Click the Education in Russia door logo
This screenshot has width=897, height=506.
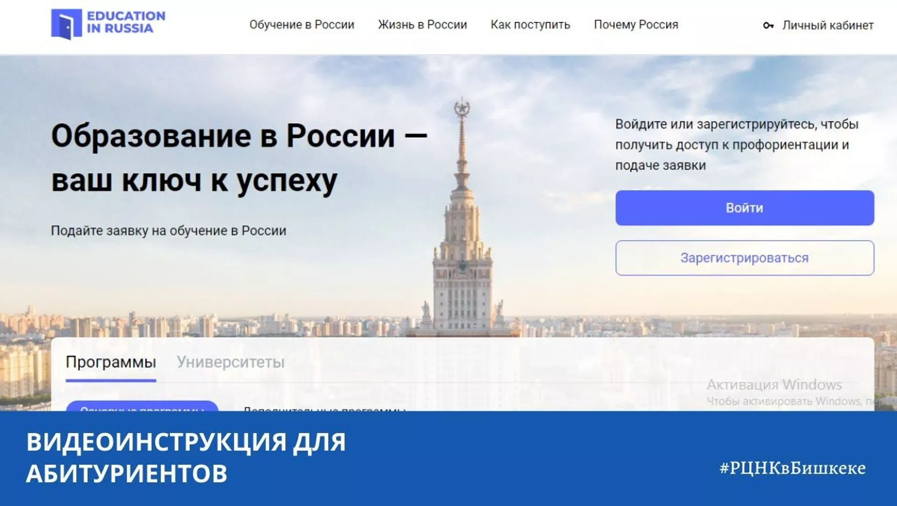(x=66, y=24)
